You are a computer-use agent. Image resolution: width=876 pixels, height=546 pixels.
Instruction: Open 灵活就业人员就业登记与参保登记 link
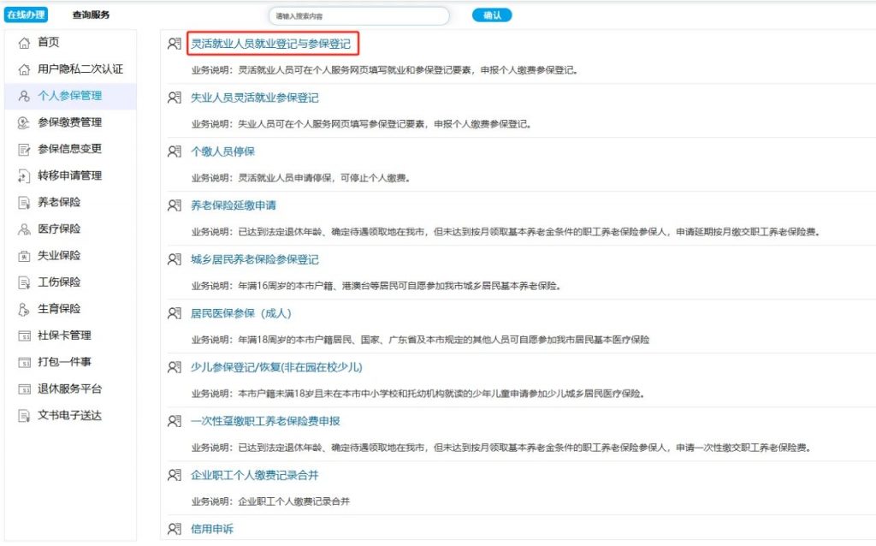coord(271,45)
